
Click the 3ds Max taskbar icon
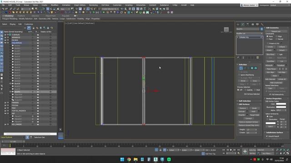156,159
